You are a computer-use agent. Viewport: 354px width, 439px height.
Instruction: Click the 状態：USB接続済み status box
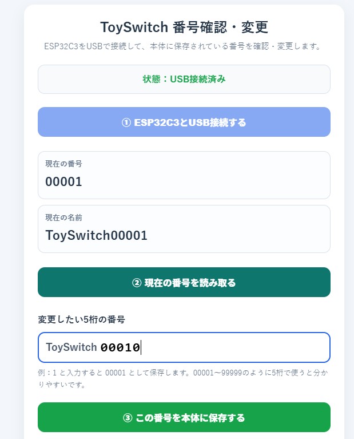pyautogui.click(x=184, y=79)
